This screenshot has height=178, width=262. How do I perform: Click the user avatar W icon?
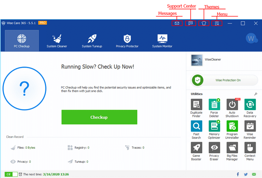click(251, 38)
